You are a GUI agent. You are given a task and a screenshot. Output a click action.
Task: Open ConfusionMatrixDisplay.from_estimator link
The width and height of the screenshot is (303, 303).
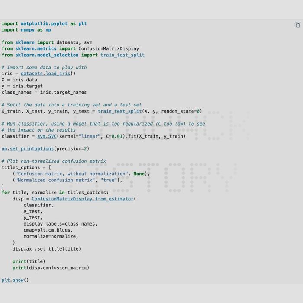(83, 199)
